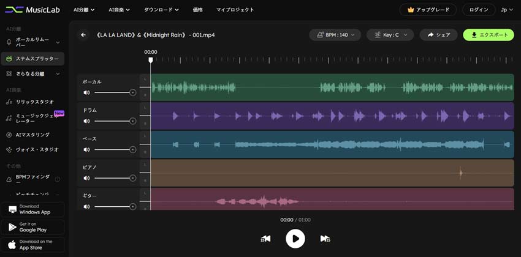Adjust the ベース volume slider
The image size is (521, 257).
115,149
